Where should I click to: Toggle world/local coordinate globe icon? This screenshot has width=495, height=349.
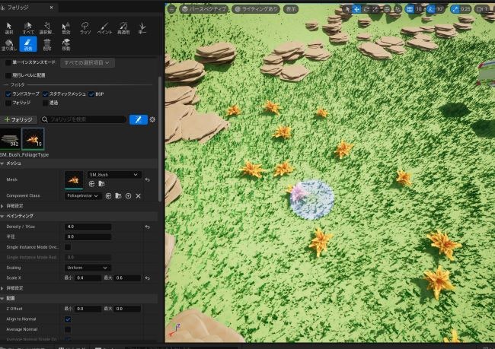click(387, 9)
